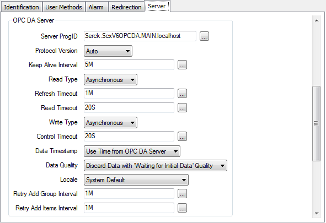Click the scrollbar down arrow
The image size is (326, 223).
click(x=317, y=213)
